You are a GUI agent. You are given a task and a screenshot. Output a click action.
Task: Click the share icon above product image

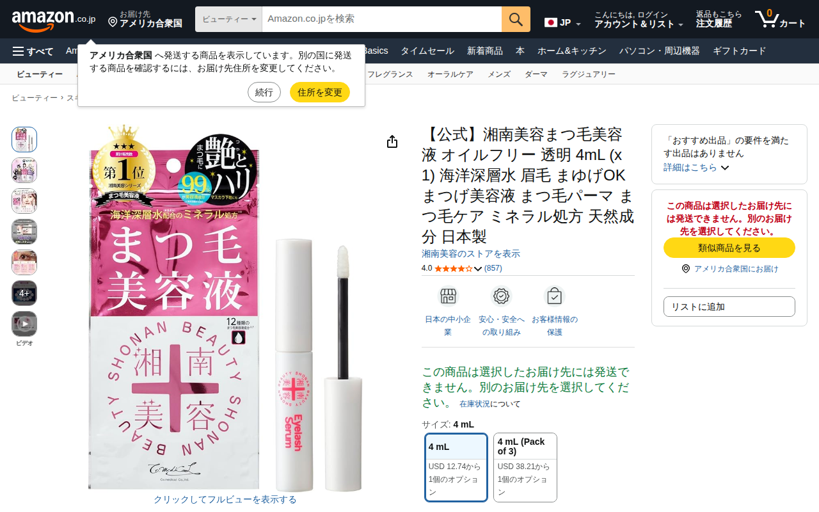pyautogui.click(x=392, y=141)
